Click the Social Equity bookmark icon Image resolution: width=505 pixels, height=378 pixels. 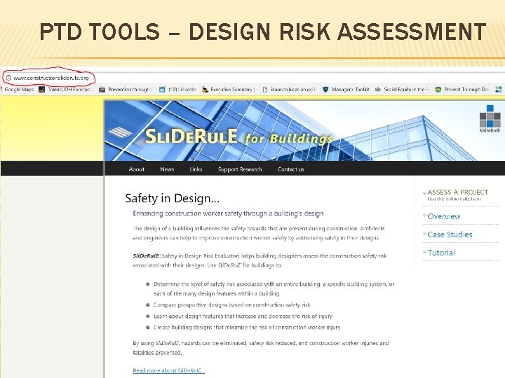378,90
